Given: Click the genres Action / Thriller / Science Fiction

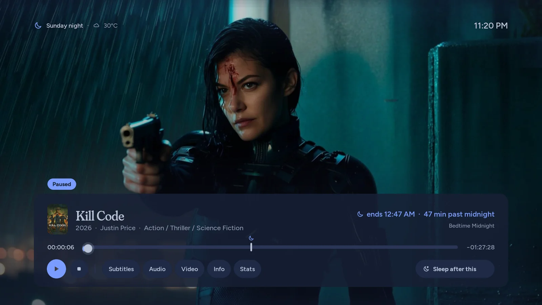Looking at the screenshot, I should pyautogui.click(x=193, y=228).
